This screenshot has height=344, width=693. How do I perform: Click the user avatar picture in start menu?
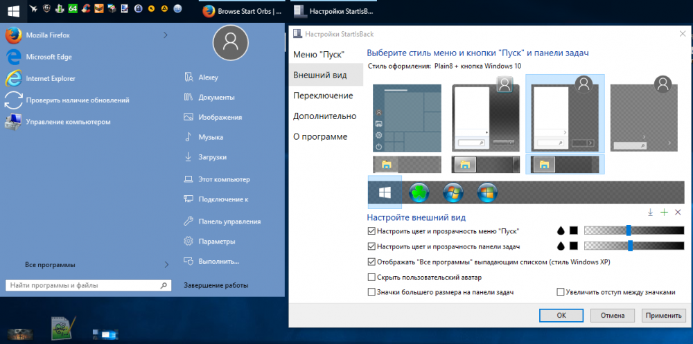coord(230,43)
